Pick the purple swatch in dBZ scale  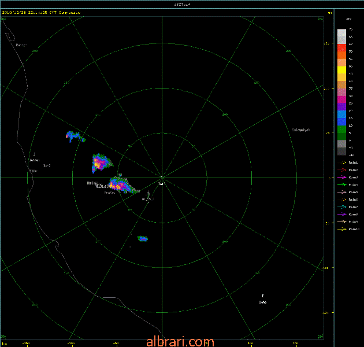341,107
